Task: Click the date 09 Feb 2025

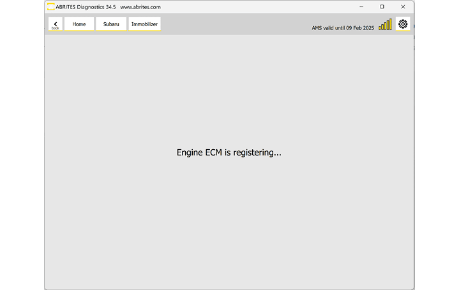Action: tap(360, 28)
